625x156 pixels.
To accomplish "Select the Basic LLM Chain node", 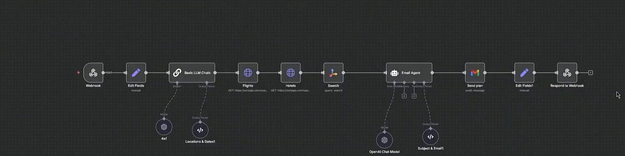I will tap(192, 73).
